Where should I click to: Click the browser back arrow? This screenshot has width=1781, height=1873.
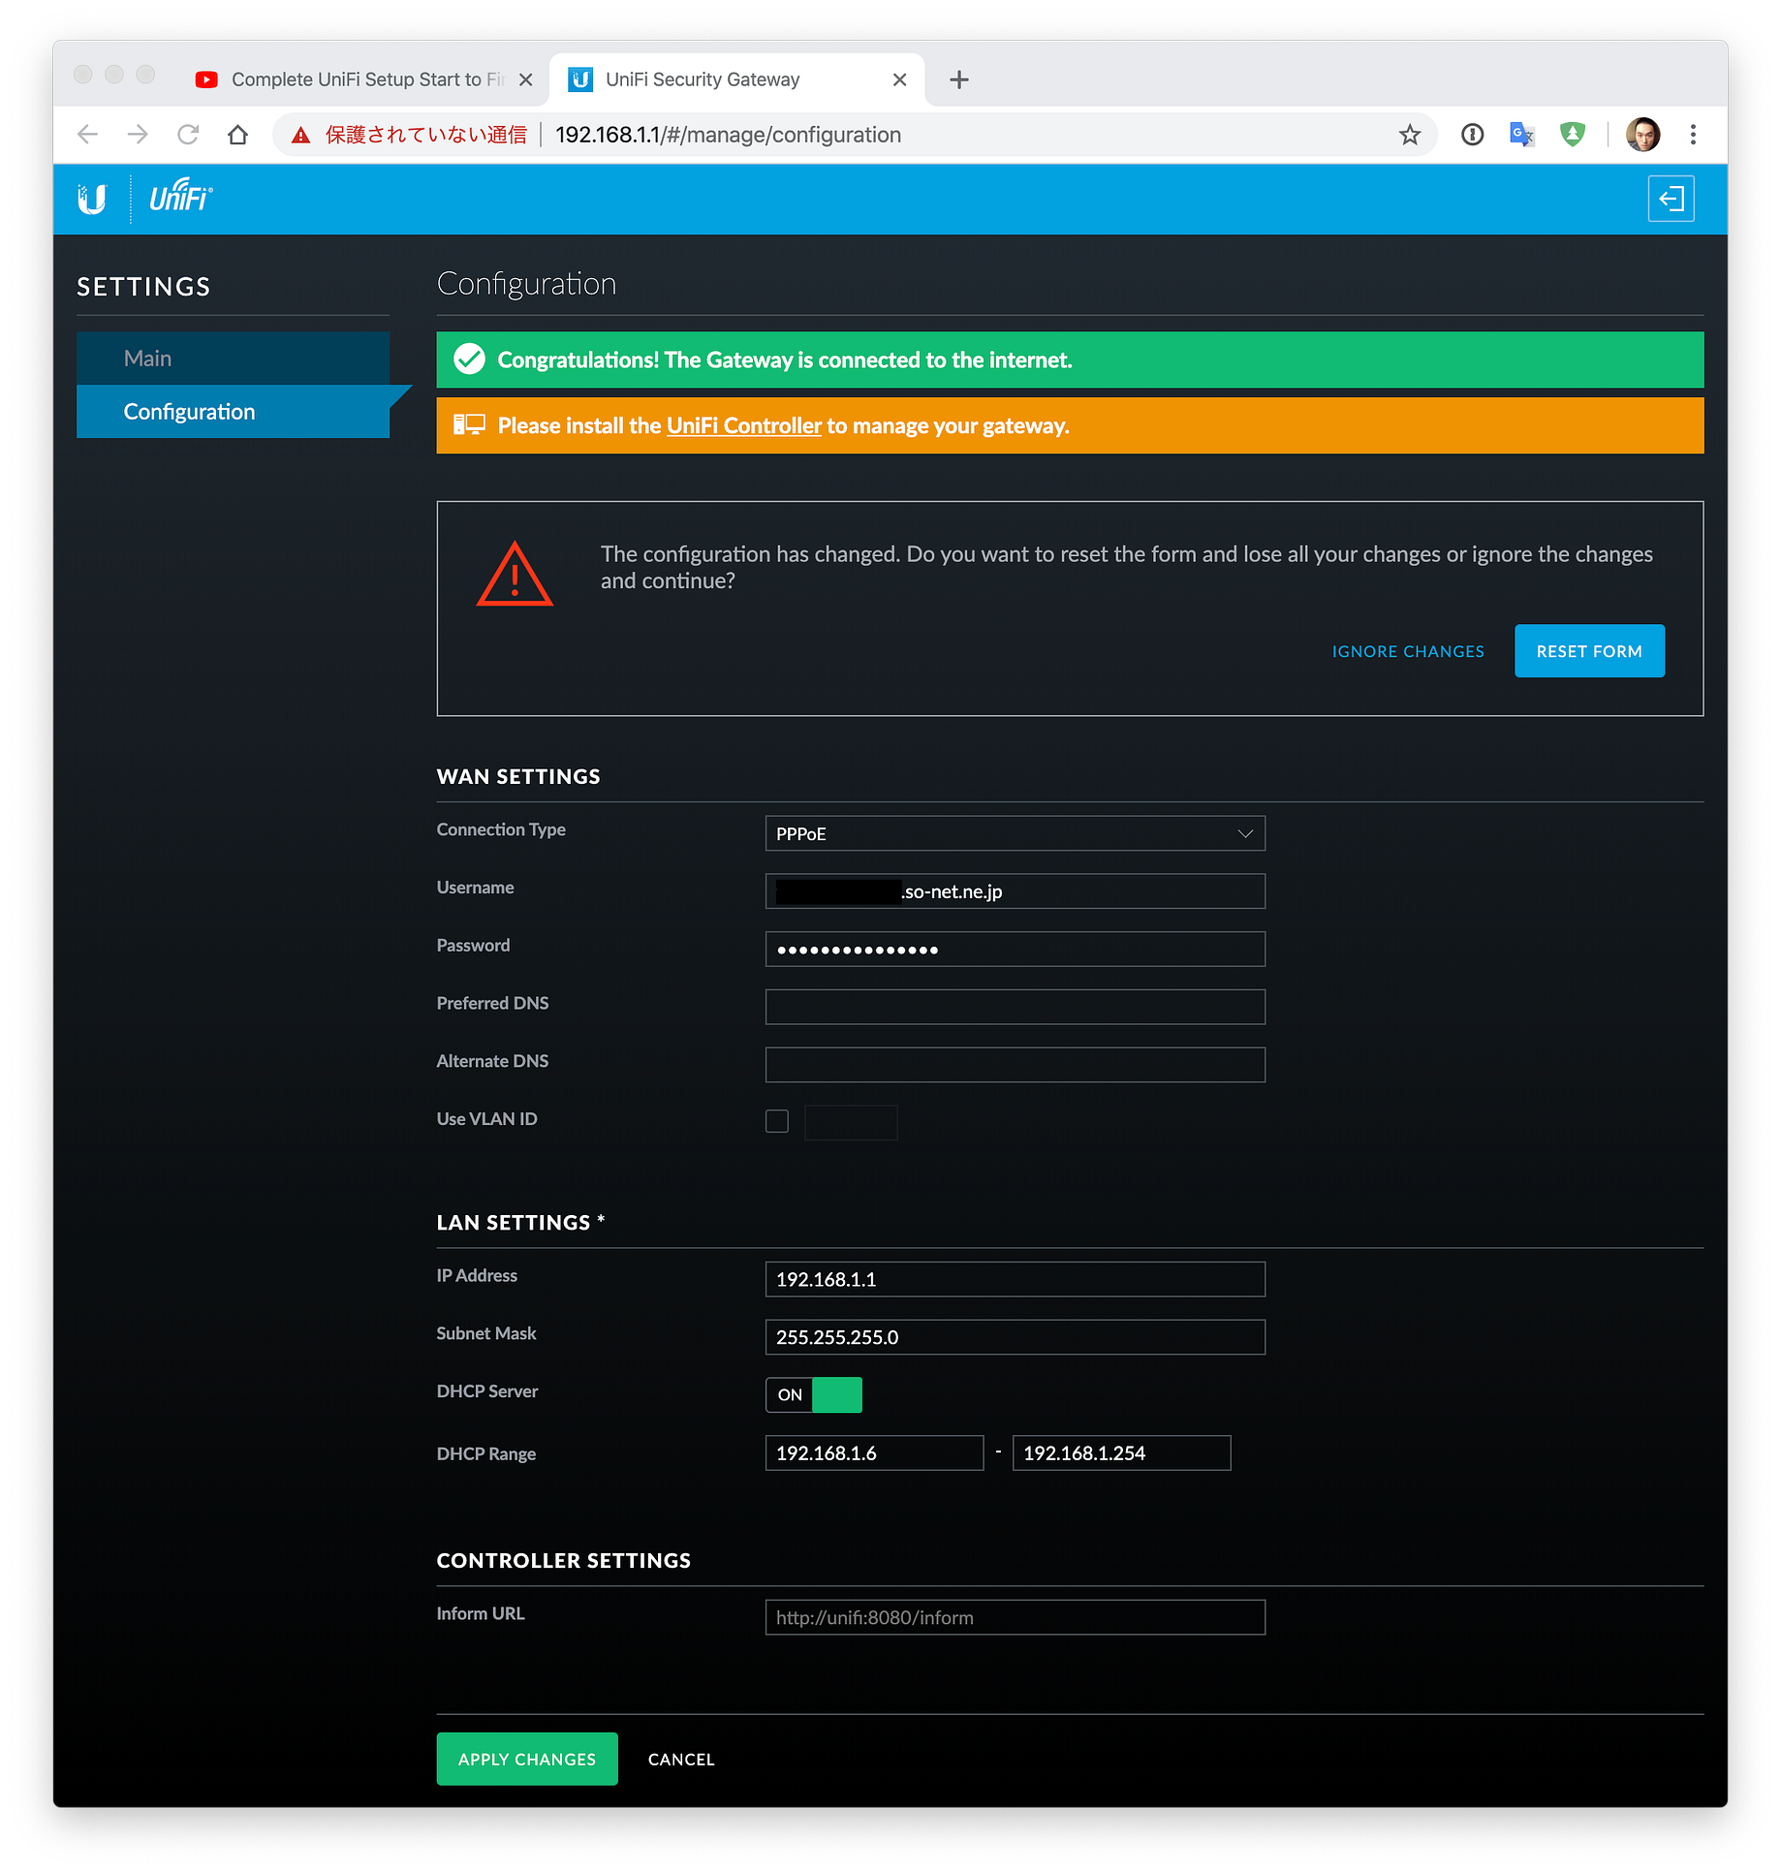pos(88,135)
